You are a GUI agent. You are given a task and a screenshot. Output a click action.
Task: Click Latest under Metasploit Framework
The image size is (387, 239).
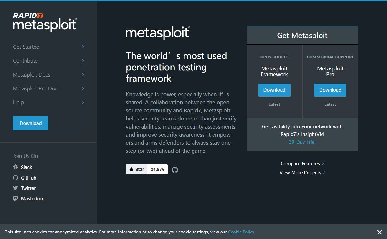274,104
